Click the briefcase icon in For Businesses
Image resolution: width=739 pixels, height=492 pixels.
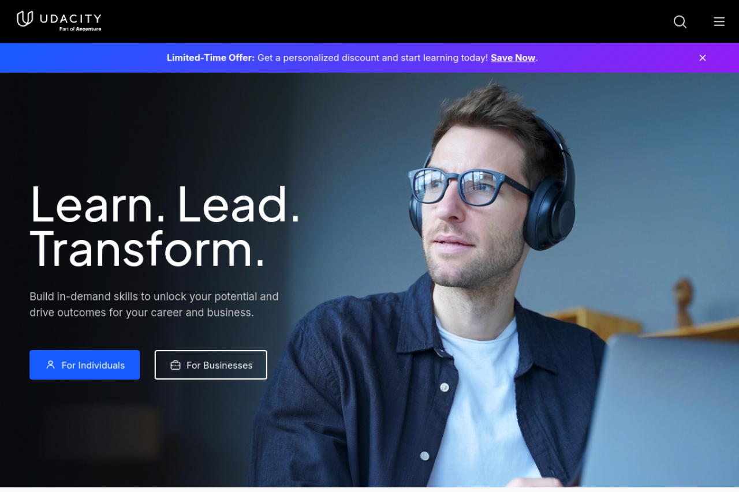[x=176, y=365]
